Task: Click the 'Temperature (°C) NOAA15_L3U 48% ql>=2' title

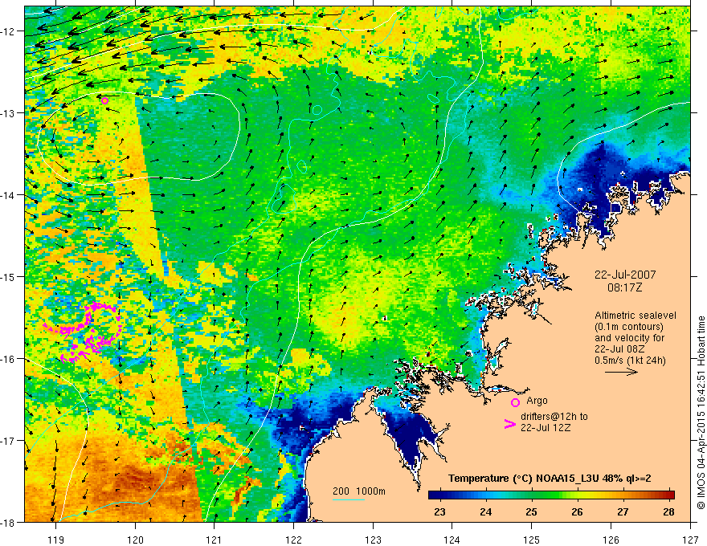Action: [x=550, y=479]
